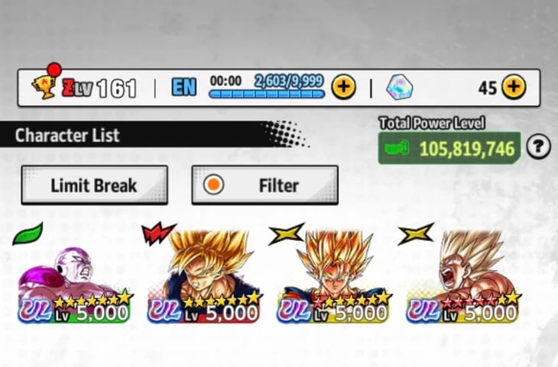Image resolution: width=558 pixels, height=367 pixels.
Task: Click the Character List header
Action: pos(67,135)
